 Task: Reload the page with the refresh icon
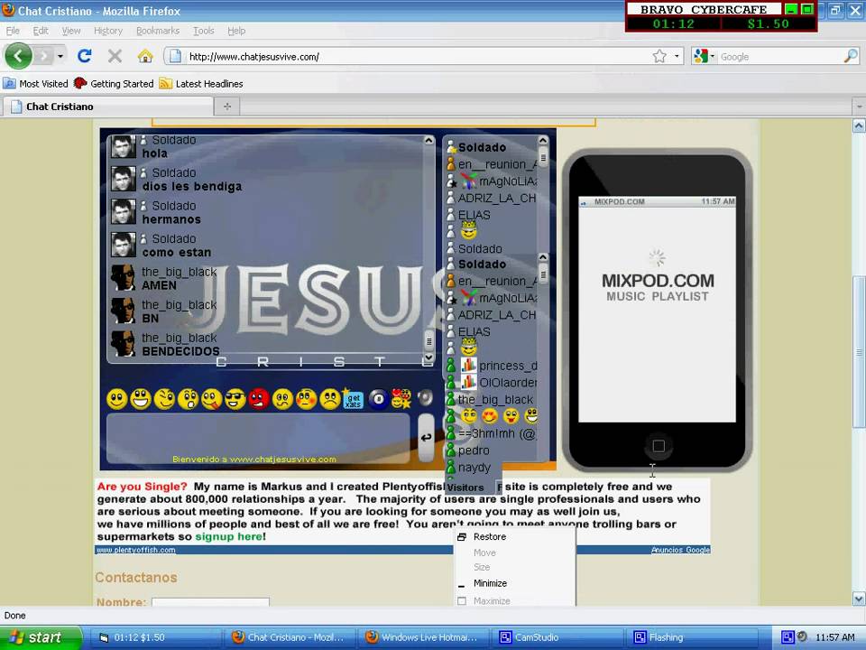[x=85, y=56]
